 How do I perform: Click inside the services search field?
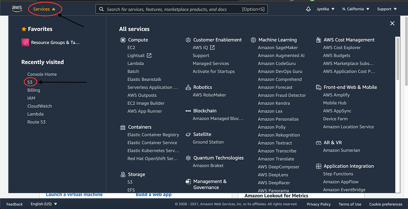[180, 9]
